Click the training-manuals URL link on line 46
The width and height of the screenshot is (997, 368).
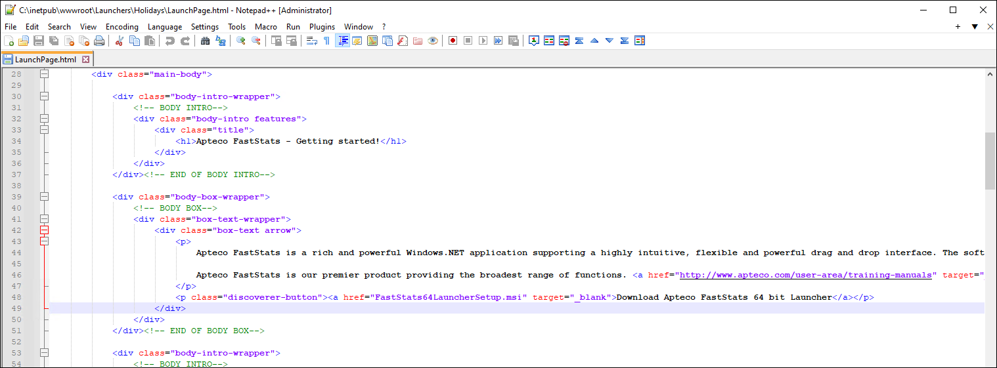805,275
